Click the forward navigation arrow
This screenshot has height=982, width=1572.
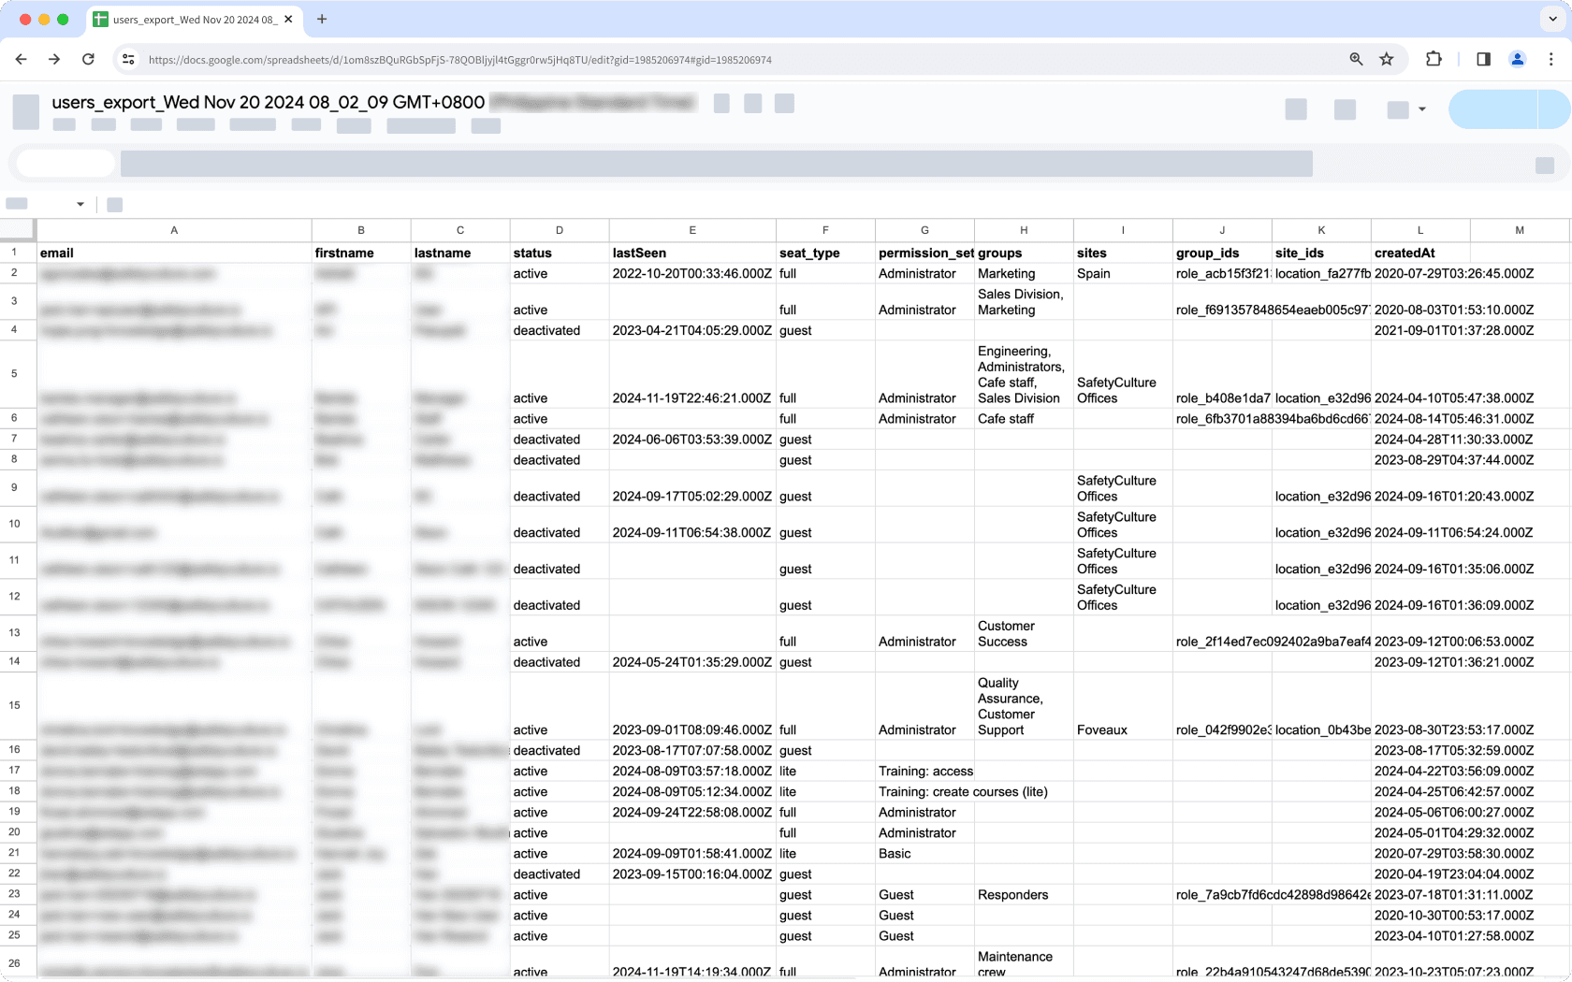(x=54, y=59)
